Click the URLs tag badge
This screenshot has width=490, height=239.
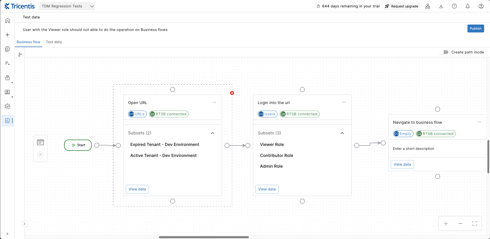pos(137,114)
